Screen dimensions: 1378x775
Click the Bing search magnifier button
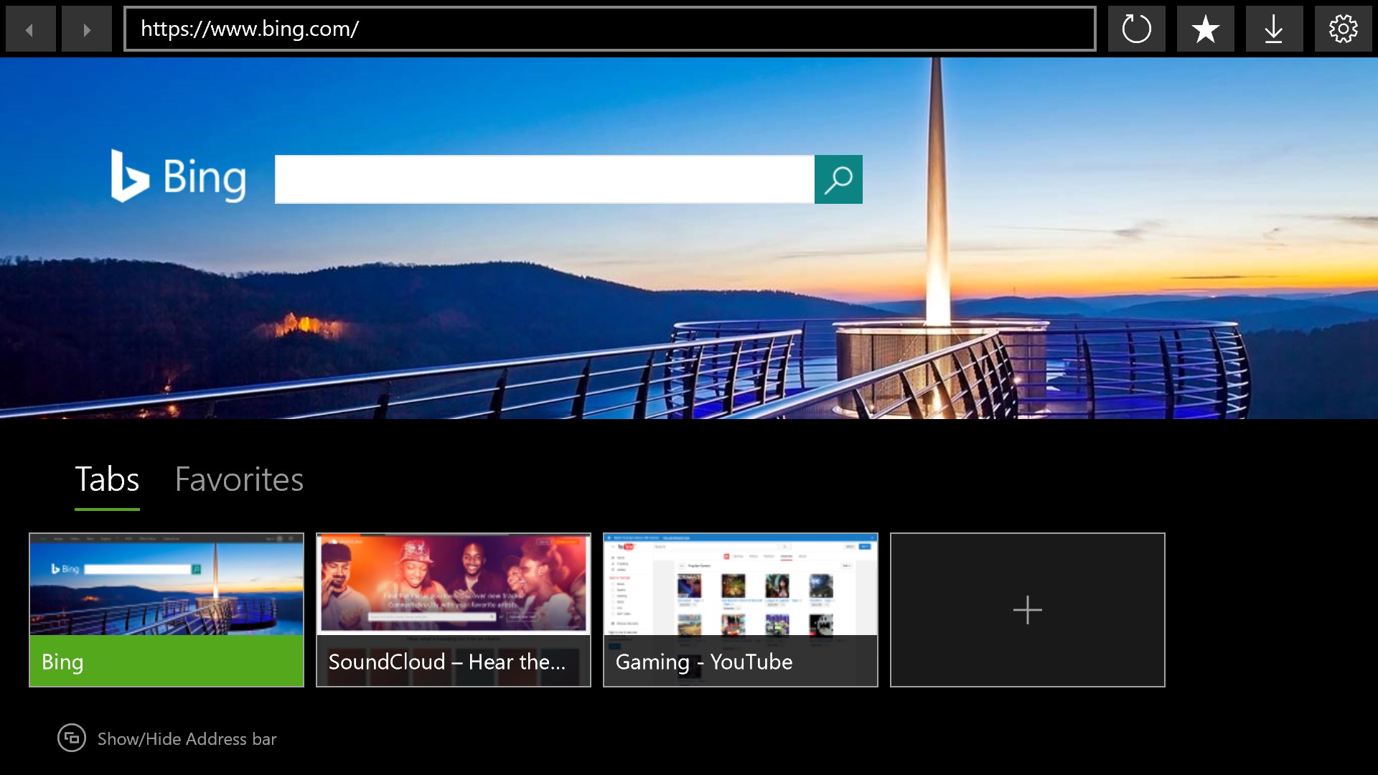(838, 179)
